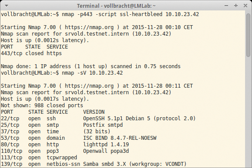
Task: Click the 'Openwall popa3d' pop3 version
Action: tap(106, 151)
